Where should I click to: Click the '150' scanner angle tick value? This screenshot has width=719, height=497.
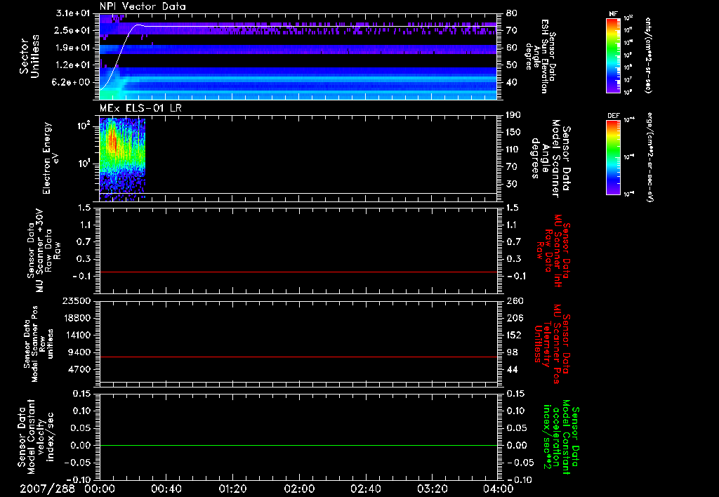coord(513,133)
